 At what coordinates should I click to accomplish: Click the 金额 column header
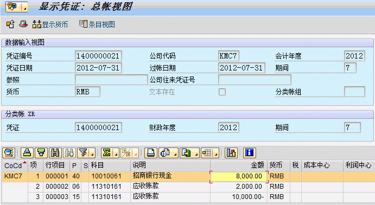pyautogui.click(x=238, y=165)
